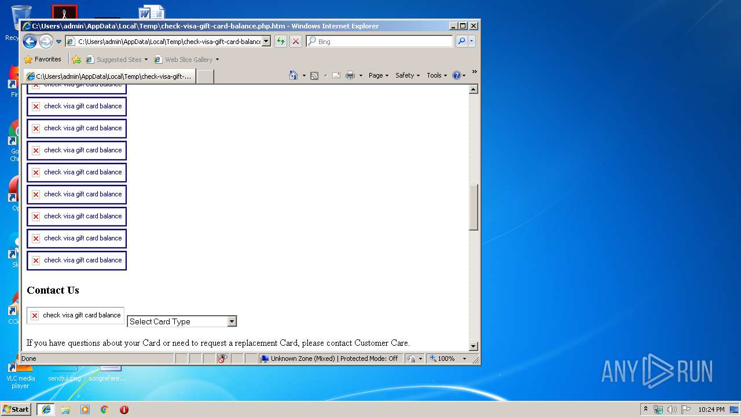This screenshot has width=741, height=417.
Task: Click Add to Favorites Bar icon
Action: pyautogui.click(x=76, y=59)
